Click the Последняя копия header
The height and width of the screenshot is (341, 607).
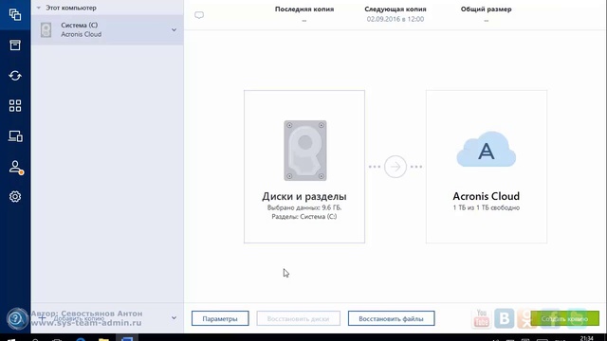304,9
